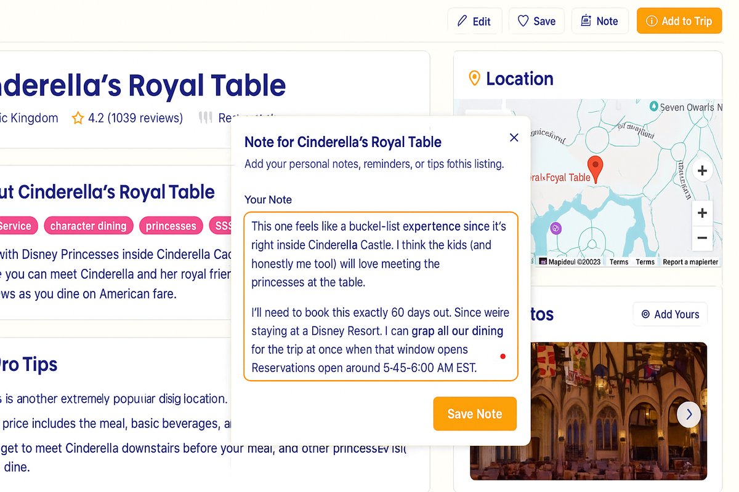Click the Pro Tips heading

coord(29,364)
